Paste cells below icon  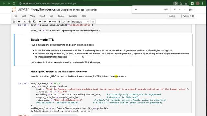coord(34,22)
